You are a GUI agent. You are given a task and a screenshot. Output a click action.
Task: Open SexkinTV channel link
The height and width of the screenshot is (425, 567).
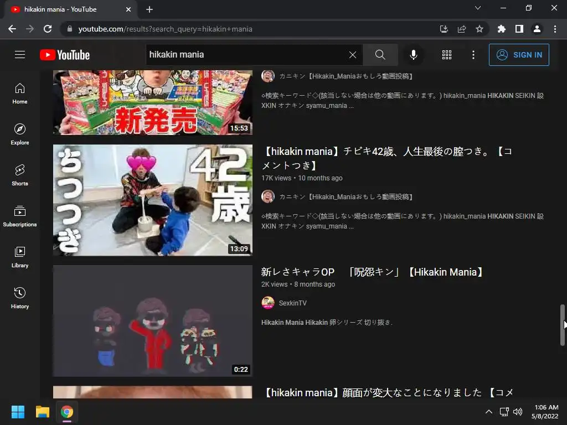[x=292, y=303]
